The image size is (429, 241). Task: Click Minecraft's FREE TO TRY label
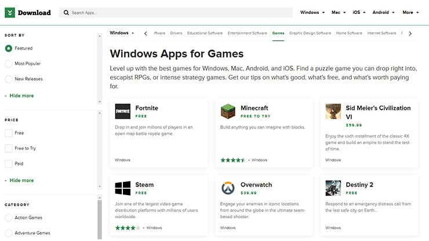click(256, 116)
